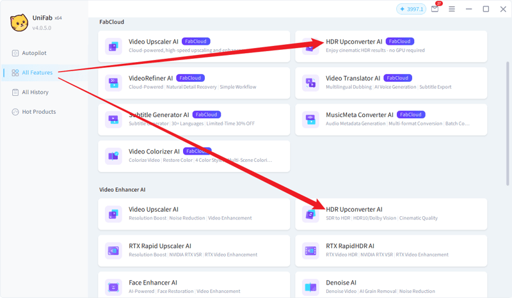The width and height of the screenshot is (512, 298).
Task: Click 'Colorize Video' text
Action: point(145,160)
